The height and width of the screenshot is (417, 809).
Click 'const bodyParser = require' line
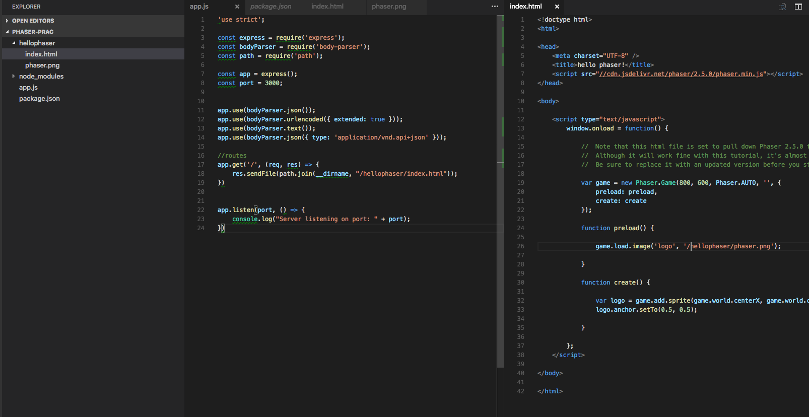tap(294, 47)
